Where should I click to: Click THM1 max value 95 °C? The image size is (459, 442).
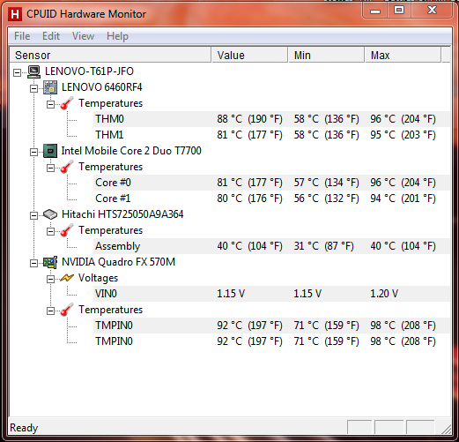403,135
